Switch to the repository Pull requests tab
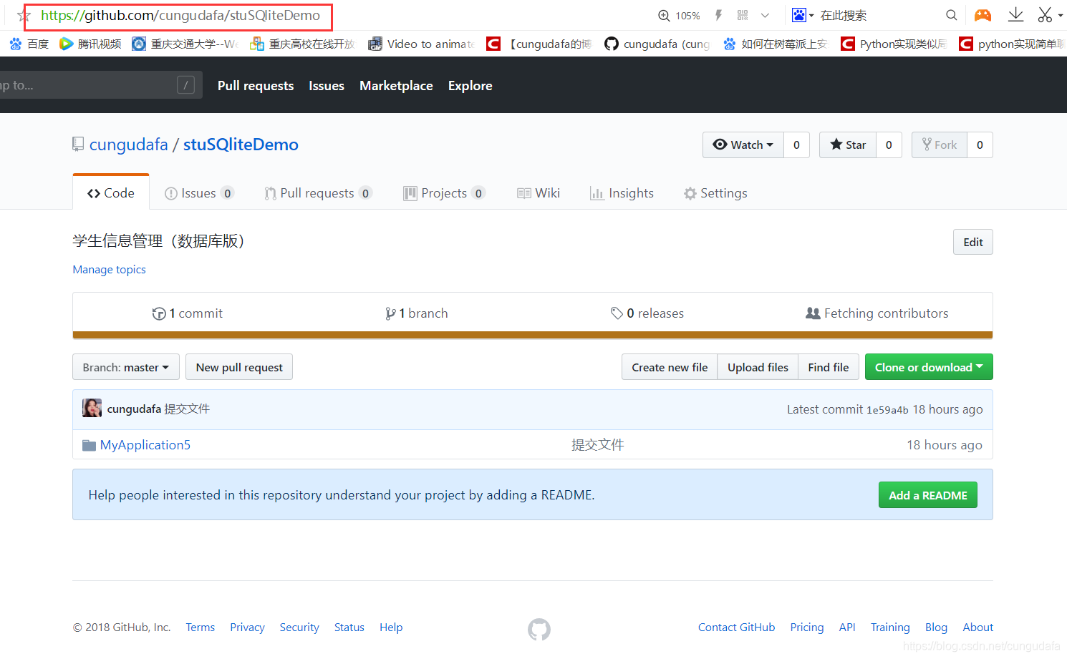The image size is (1067, 659). 318,193
